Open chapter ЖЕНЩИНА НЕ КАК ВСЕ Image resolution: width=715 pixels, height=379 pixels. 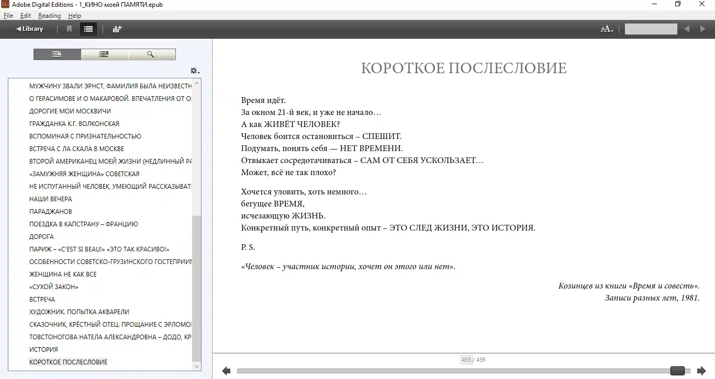(63, 274)
